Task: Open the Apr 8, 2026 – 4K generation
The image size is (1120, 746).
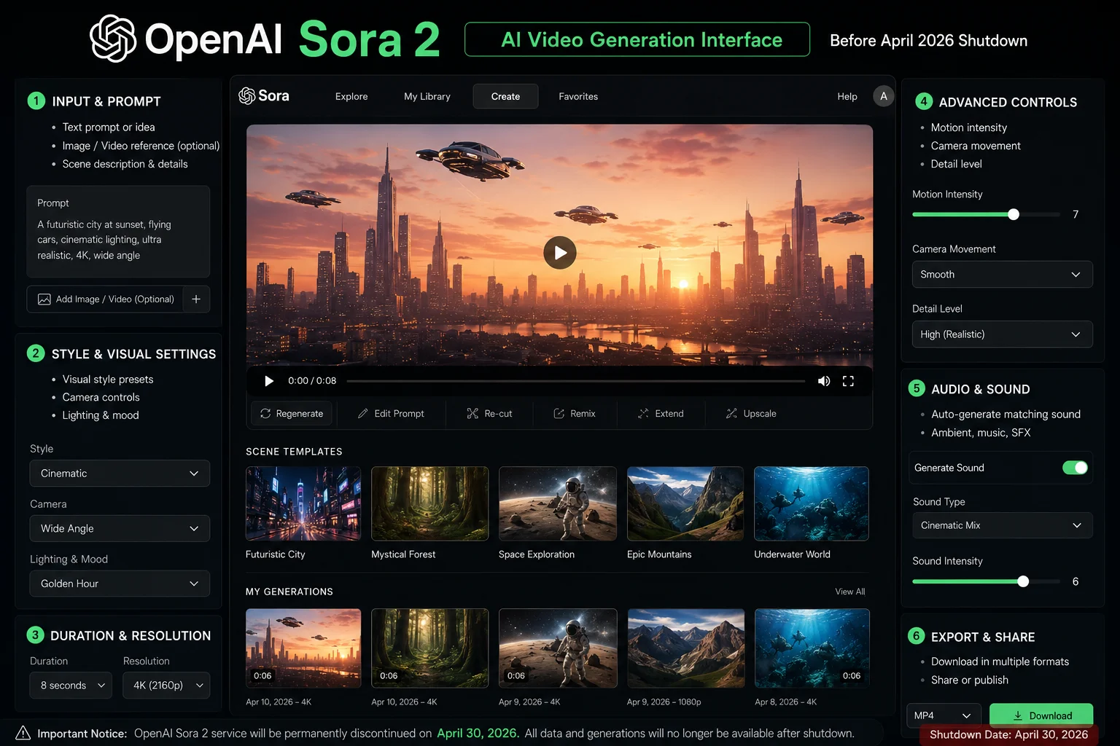Action: pos(812,648)
